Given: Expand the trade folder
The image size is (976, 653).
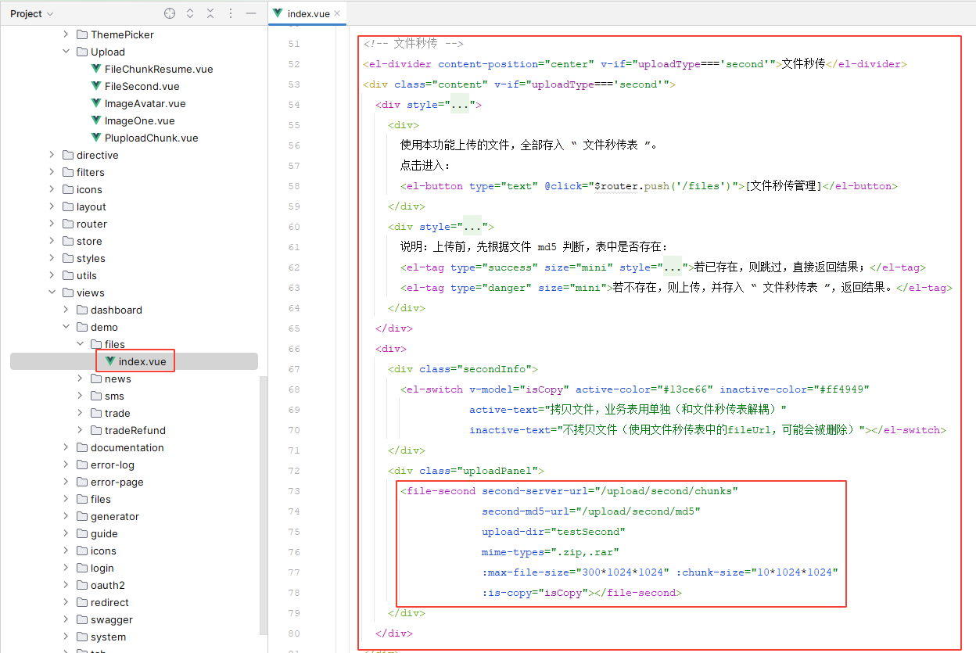Looking at the screenshot, I should pos(81,413).
